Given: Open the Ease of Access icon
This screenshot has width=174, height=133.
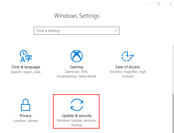Looking at the screenshot, I should click(x=127, y=56).
